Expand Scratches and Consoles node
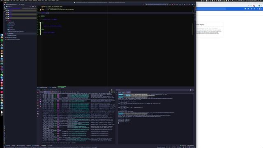The height and width of the screenshot is (148, 263). (5, 39)
